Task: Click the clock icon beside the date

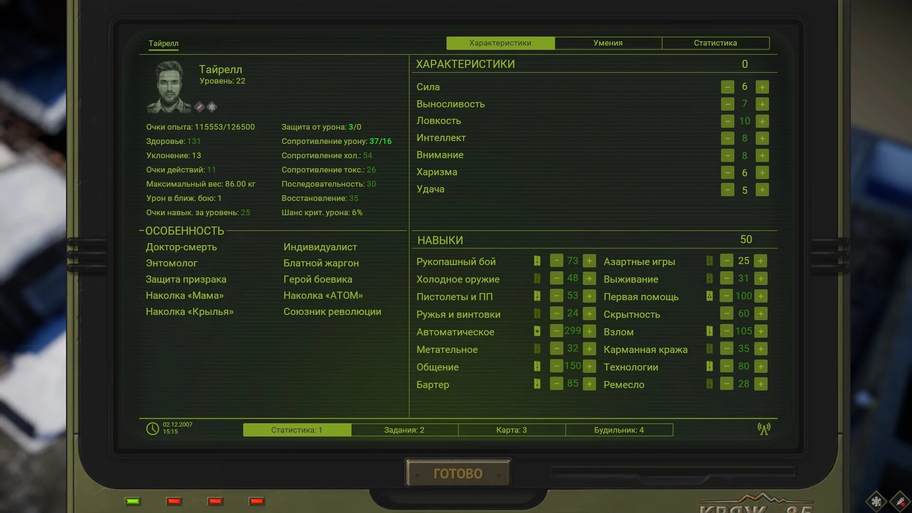Action: point(152,428)
